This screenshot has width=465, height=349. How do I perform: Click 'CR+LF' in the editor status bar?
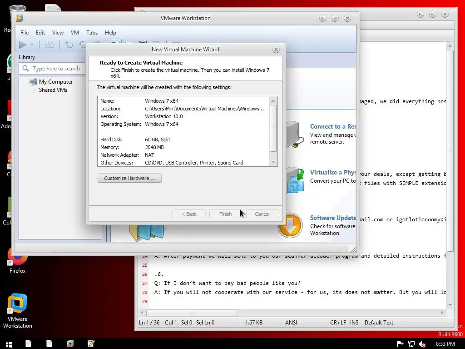coord(338,323)
